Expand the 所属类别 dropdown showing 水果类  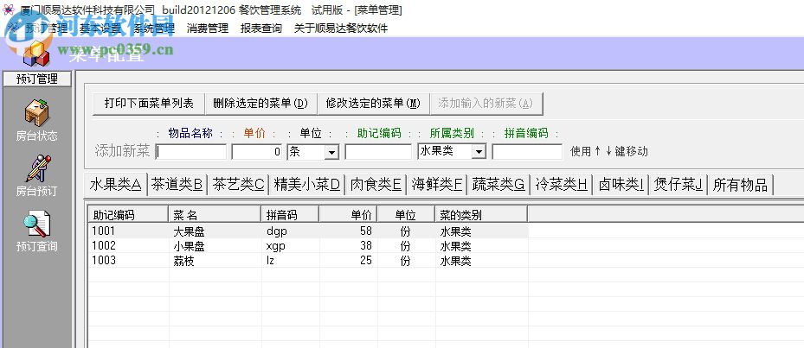click(479, 151)
